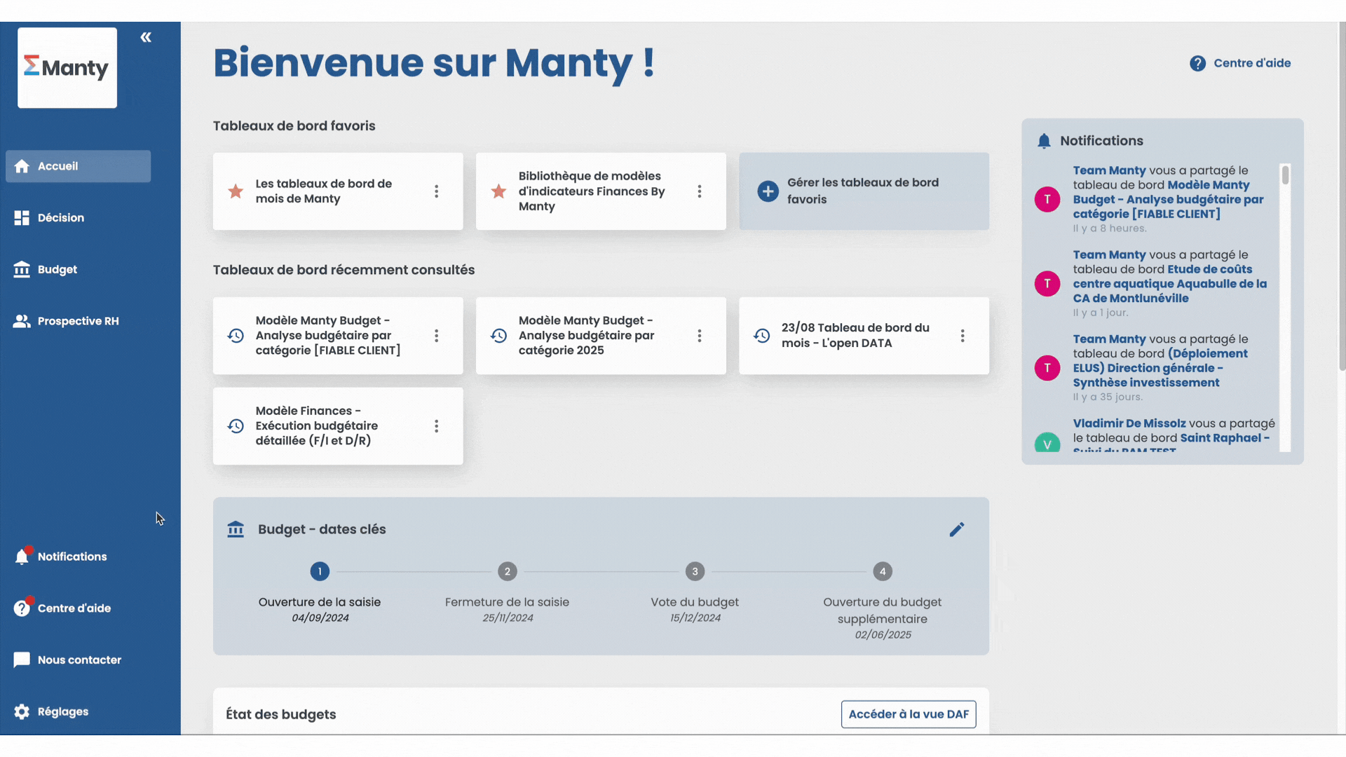Click 'Accéder à la vue DAF' button
Image resolution: width=1346 pixels, height=757 pixels.
[909, 714]
